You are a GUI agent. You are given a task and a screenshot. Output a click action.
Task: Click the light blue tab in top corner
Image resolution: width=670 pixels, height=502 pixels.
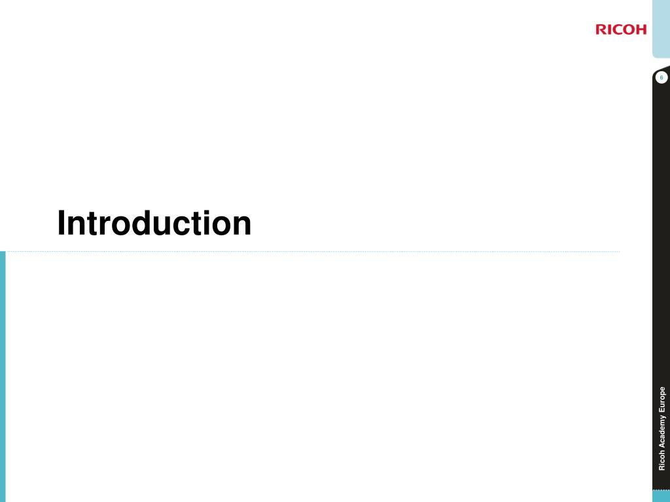click(661, 28)
